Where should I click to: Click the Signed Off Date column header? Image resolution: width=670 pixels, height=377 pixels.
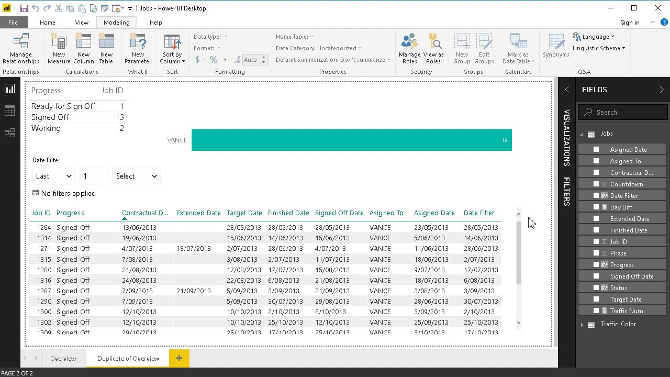(339, 213)
